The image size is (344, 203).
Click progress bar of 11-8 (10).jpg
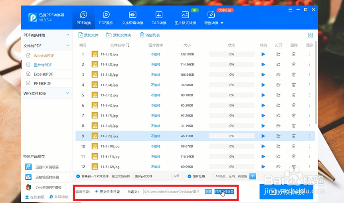pos(232,146)
